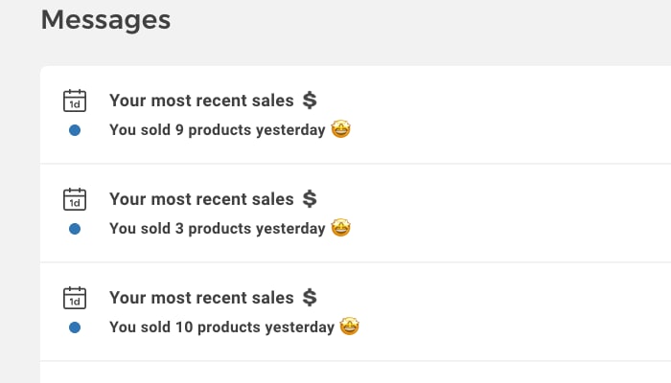Open the "You sold 10 products yesterday" message
This screenshot has width=671, height=383.
[221, 327]
